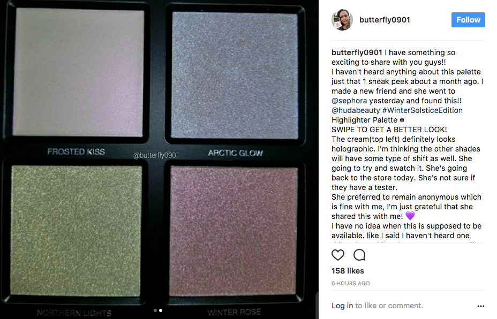The width and height of the screenshot is (497, 319).
Task: Click the purple heart emoji in caption
Action: [410, 216]
